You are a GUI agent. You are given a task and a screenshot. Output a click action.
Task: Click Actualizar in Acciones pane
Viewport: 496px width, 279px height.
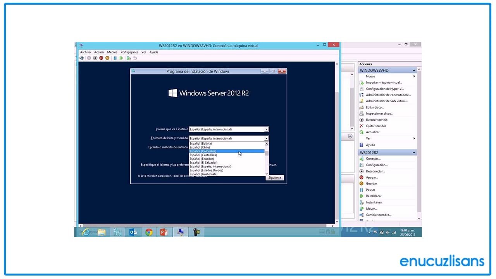pos(373,132)
